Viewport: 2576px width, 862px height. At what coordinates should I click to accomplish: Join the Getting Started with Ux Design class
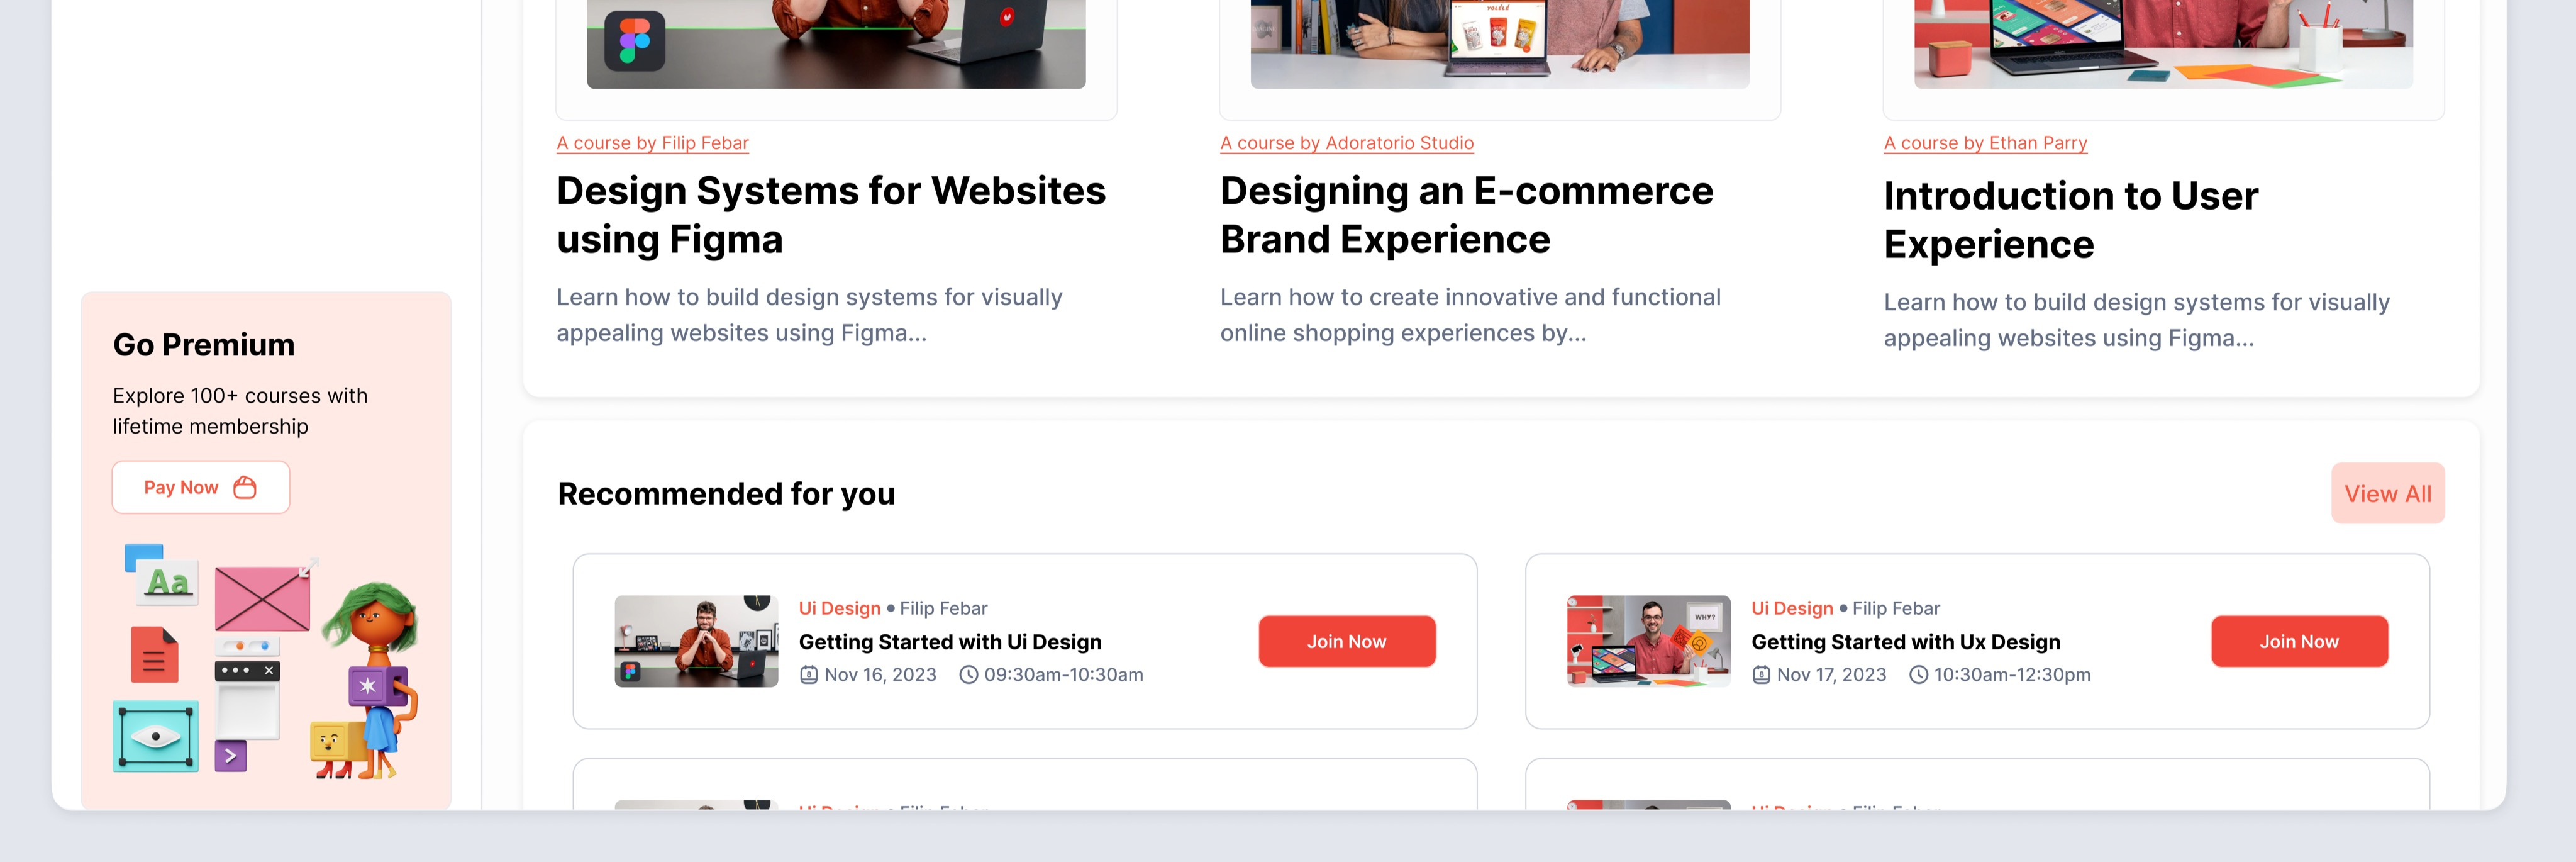(x=2299, y=642)
